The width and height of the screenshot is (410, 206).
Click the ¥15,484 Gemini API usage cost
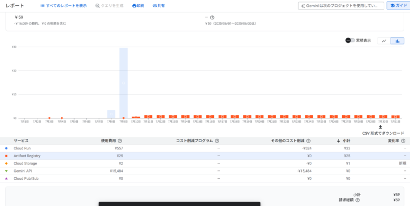point(116,171)
